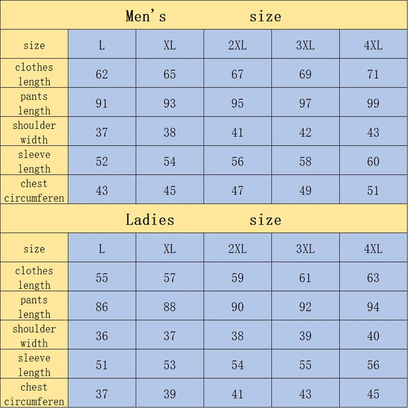Select men's shoulder width row label
This screenshot has width=408, height=408.
click(34, 132)
